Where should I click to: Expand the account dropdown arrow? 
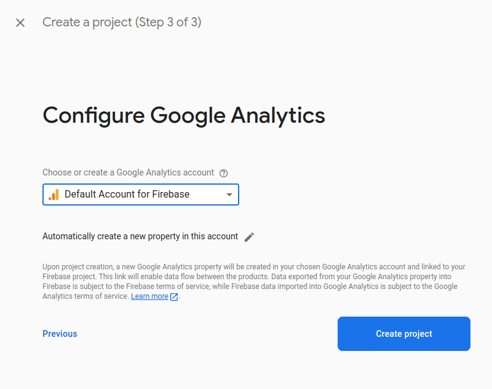coord(229,194)
